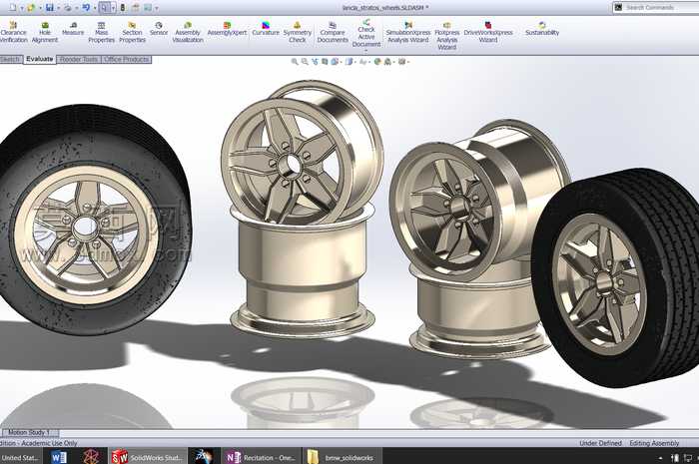
Task: Open Section Properties
Action: pyautogui.click(x=132, y=32)
